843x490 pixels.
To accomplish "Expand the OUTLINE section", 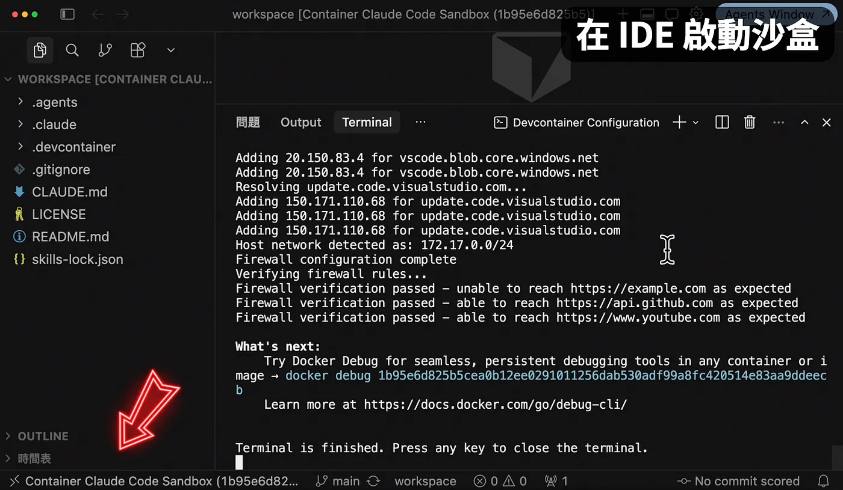I will pyautogui.click(x=107, y=436).
